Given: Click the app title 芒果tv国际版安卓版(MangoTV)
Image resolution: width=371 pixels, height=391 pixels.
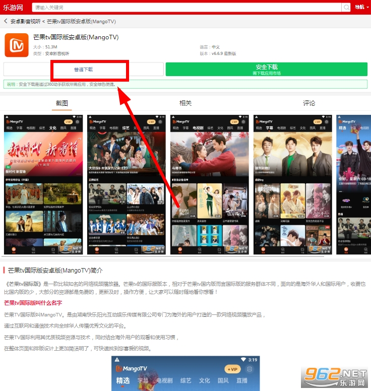Looking at the screenshot, I should click(x=76, y=37).
